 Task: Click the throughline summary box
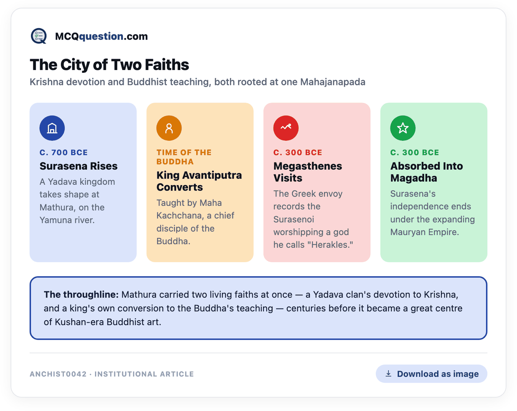coord(258,308)
